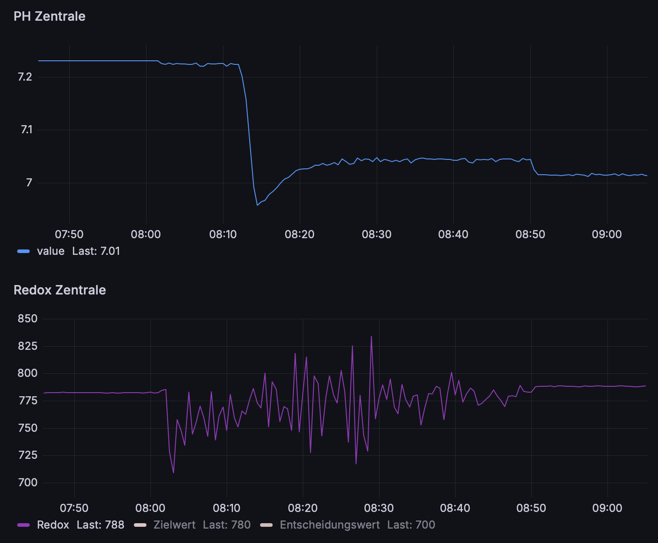Click the 08:00 time label in PH chart

pos(146,235)
